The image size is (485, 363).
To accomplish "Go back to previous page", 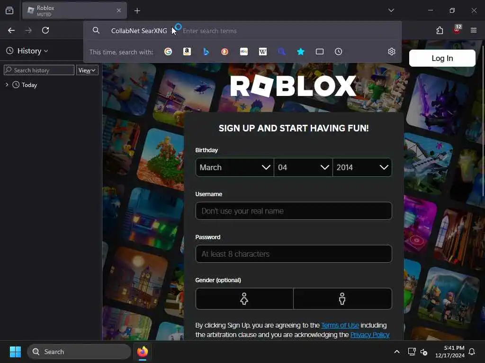I will [x=11, y=30].
